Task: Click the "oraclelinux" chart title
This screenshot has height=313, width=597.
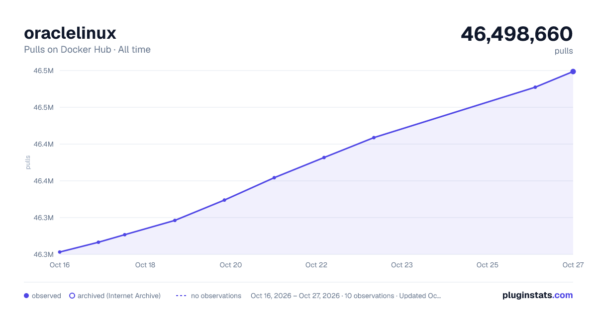Action: point(70,33)
